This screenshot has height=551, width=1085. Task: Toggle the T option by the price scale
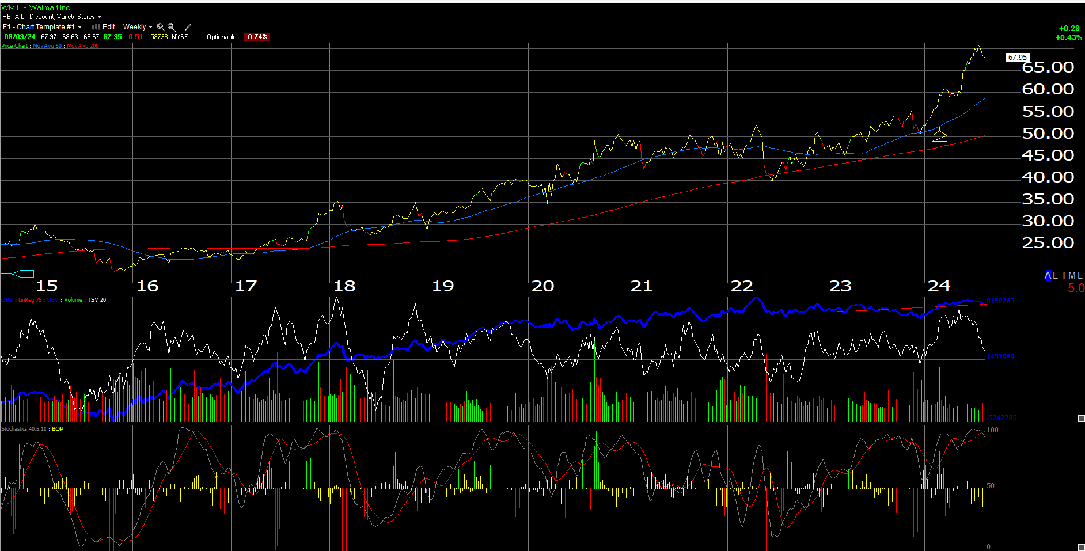tap(1064, 276)
